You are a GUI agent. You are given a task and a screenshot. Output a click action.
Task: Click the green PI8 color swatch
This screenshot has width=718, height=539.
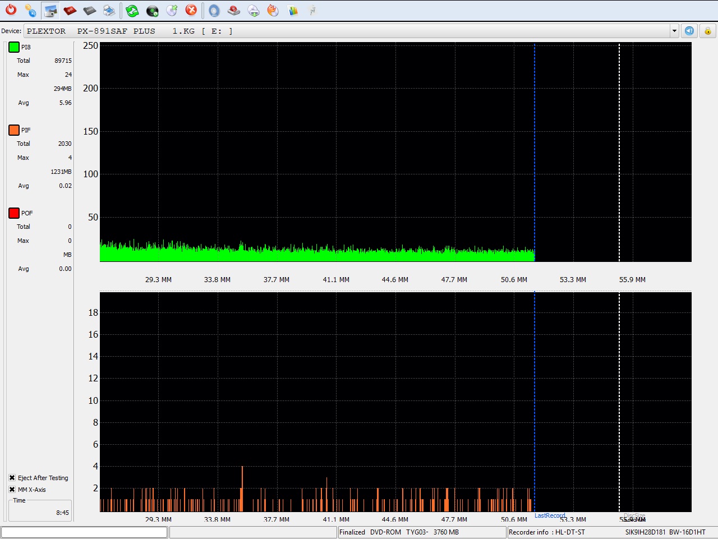(x=14, y=47)
